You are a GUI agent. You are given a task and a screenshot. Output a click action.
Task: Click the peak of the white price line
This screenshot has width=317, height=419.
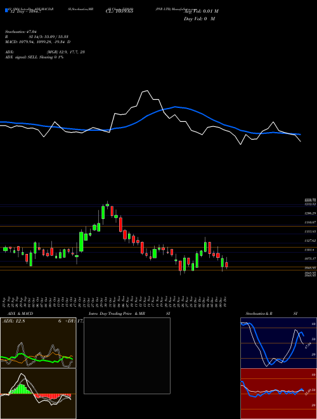tap(146, 91)
